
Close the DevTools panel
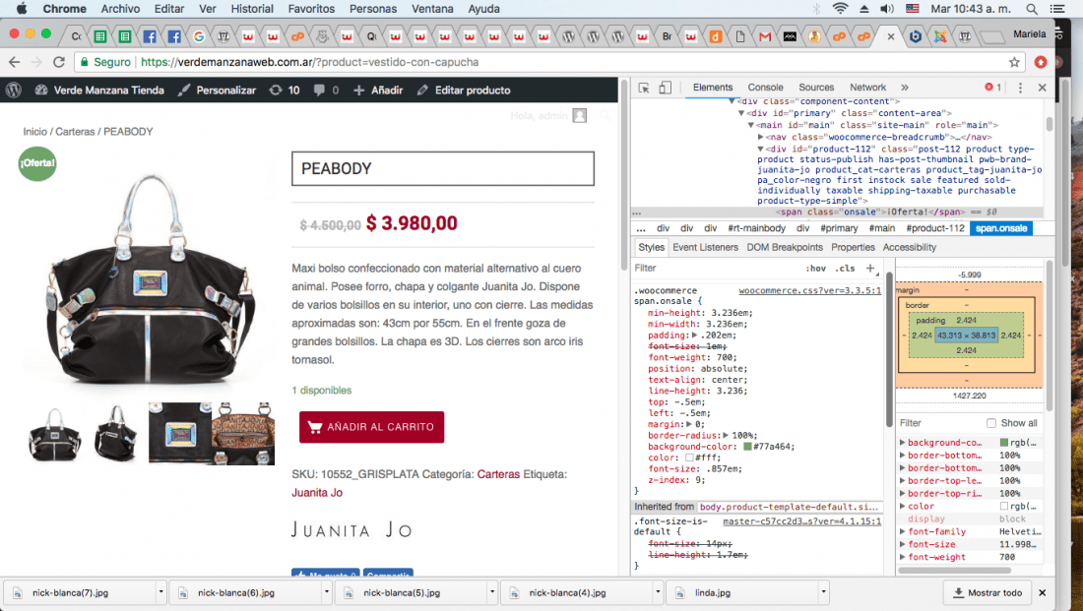(x=1043, y=88)
